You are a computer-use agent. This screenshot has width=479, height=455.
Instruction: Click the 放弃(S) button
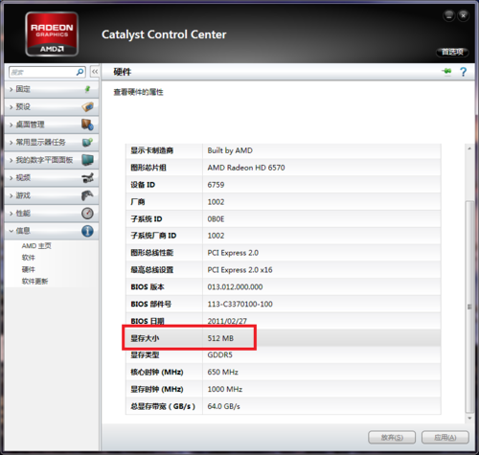pos(392,438)
